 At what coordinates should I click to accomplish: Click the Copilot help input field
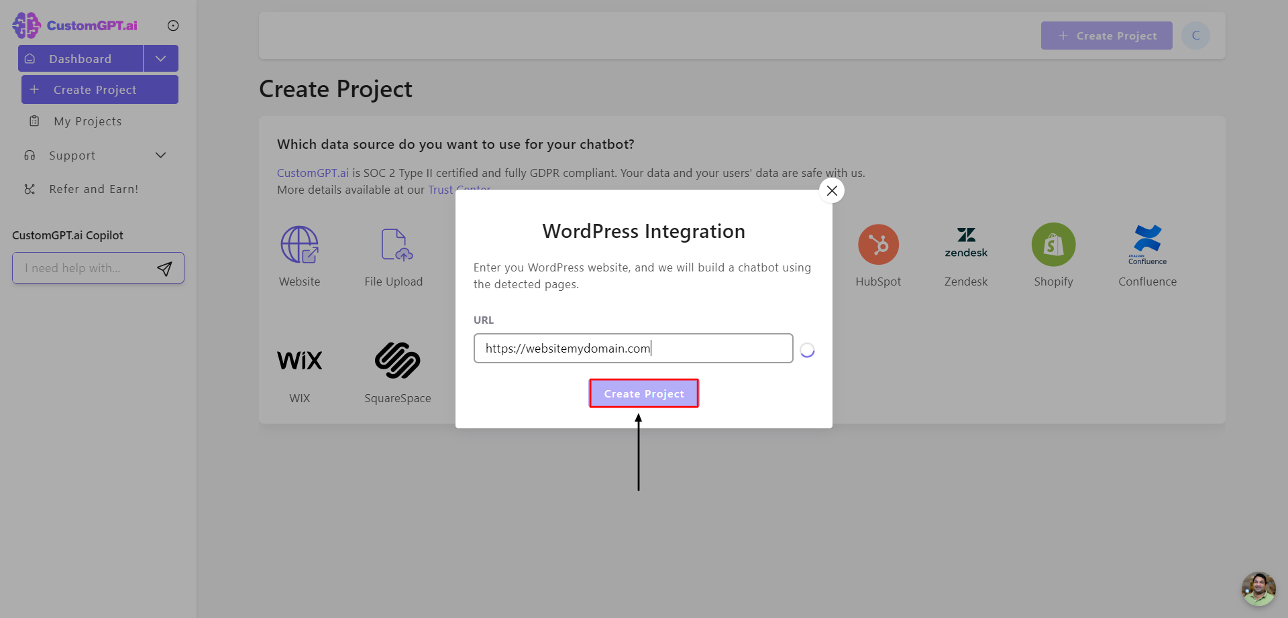click(86, 268)
